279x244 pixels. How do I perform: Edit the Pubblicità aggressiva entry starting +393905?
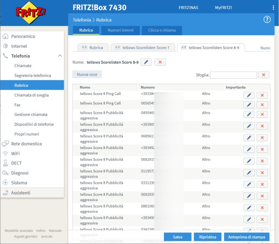249,126
